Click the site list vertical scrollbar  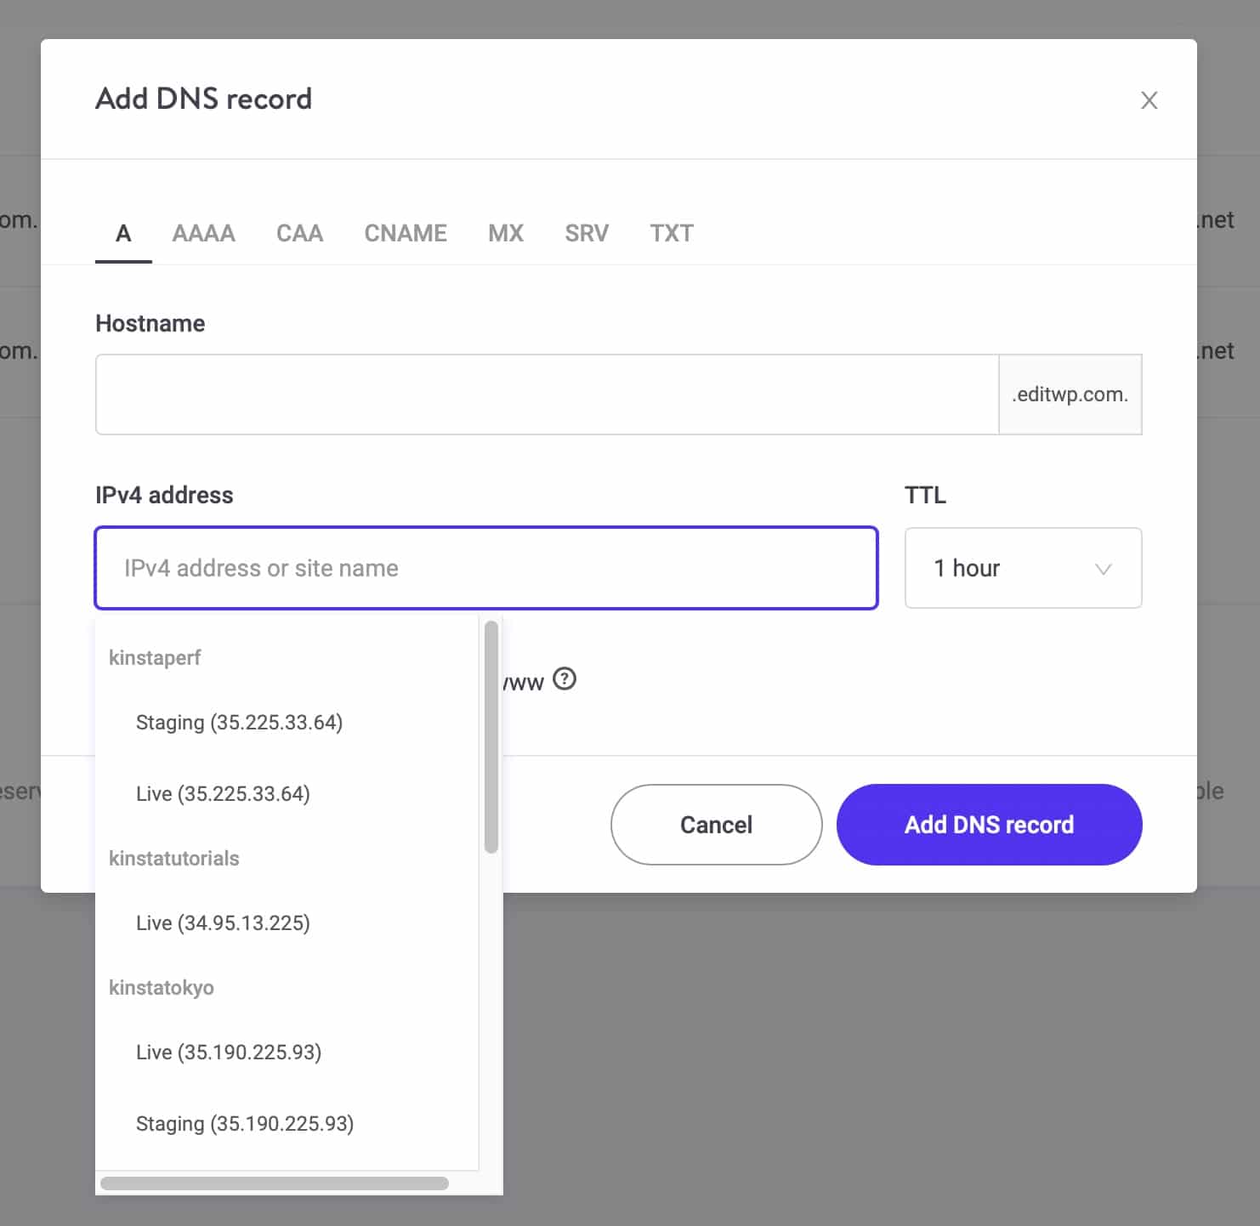click(491, 736)
